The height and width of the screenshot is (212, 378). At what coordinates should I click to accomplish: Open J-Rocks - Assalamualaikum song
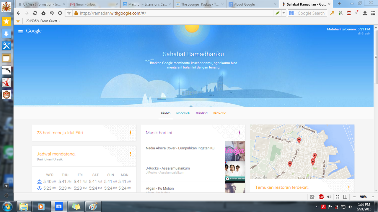168,168
